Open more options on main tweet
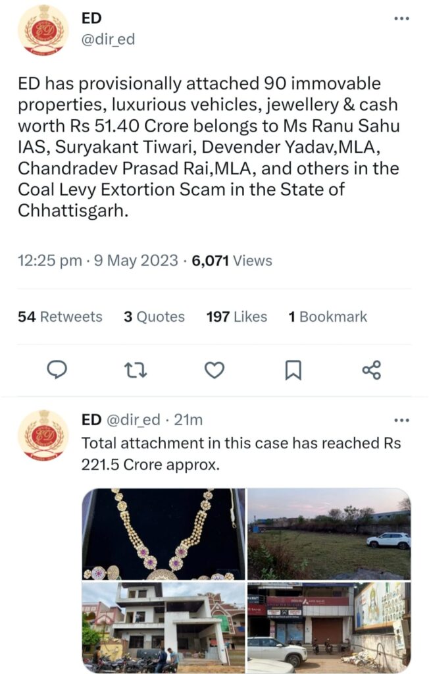Viewport: 429px width, 674px height. click(401, 18)
